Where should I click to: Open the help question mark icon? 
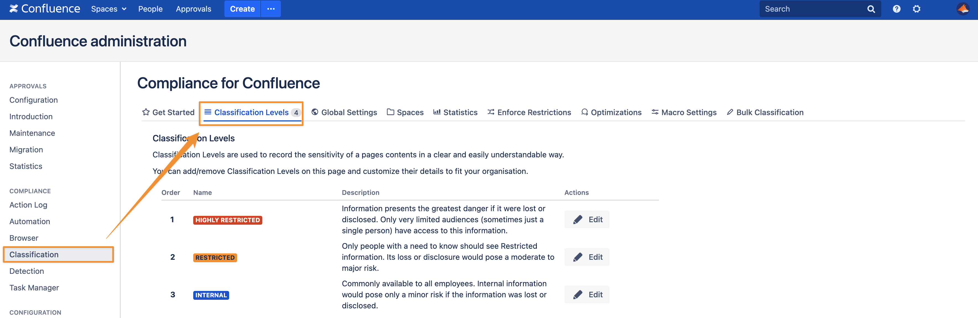896,9
